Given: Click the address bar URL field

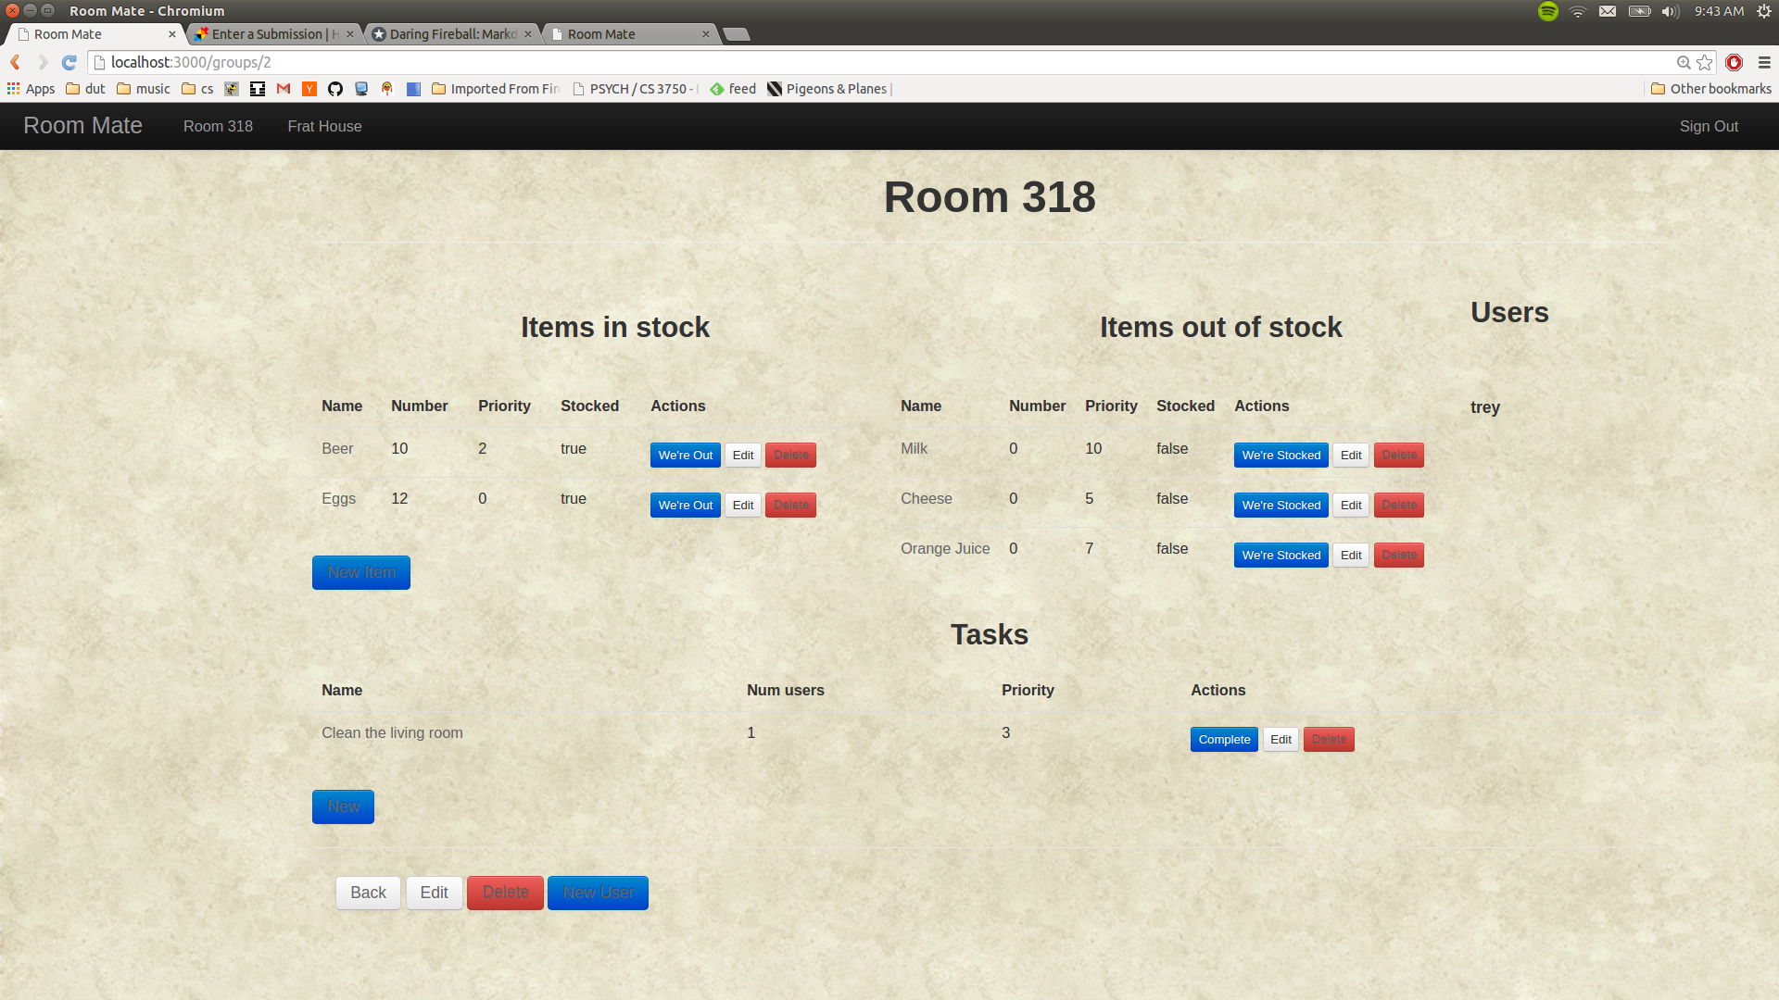Looking at the screenshot, I should pyautogui.click(x=834, y=62).
